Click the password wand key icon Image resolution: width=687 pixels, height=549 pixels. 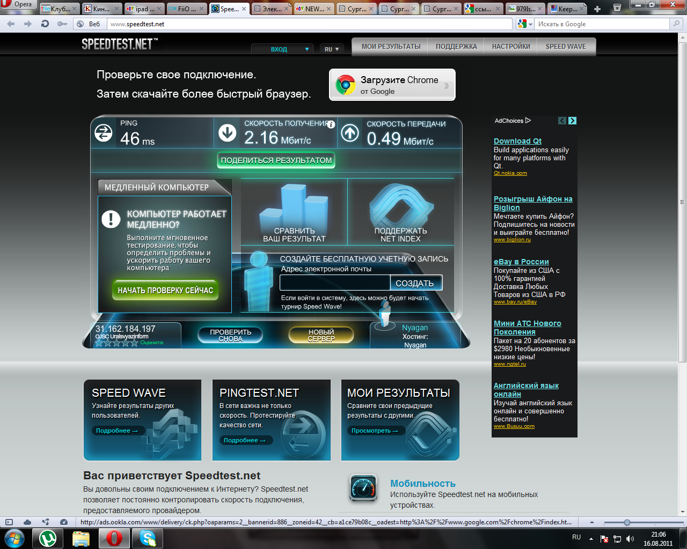coord(62,24)
